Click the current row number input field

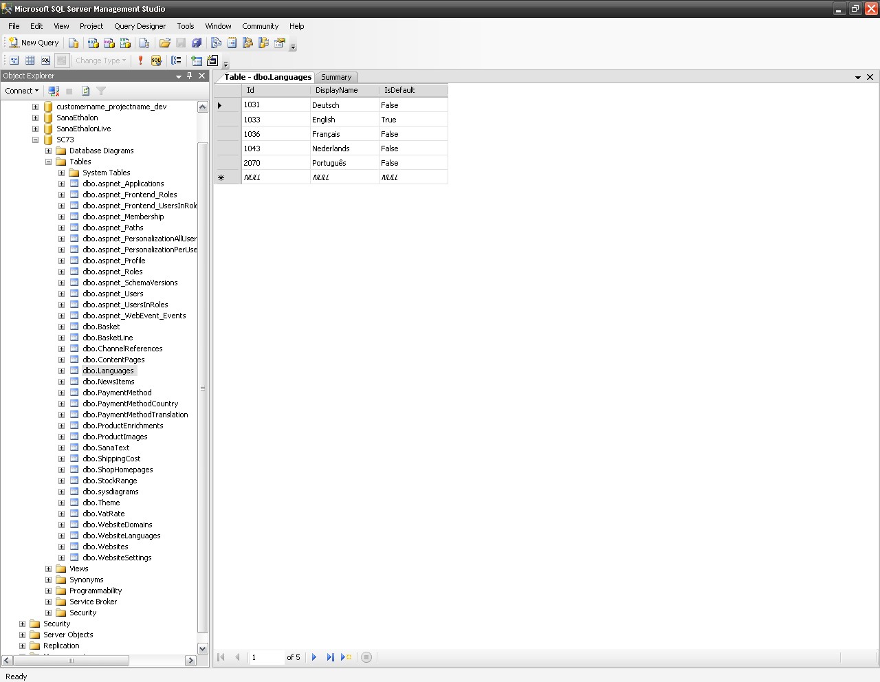click(x=267, y=657)
